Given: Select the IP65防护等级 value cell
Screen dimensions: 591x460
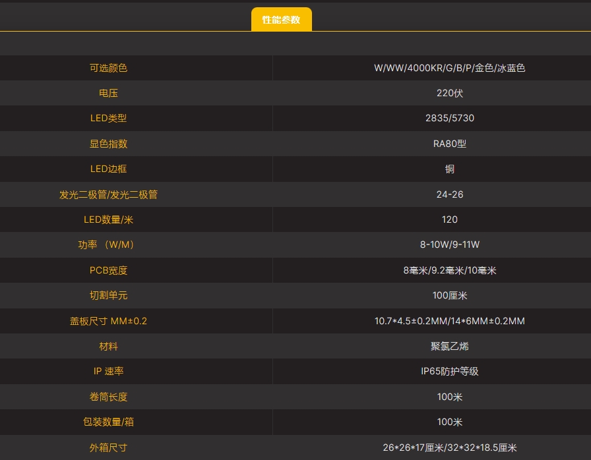Looking at the screenshot, I should (x=449, y=371).
